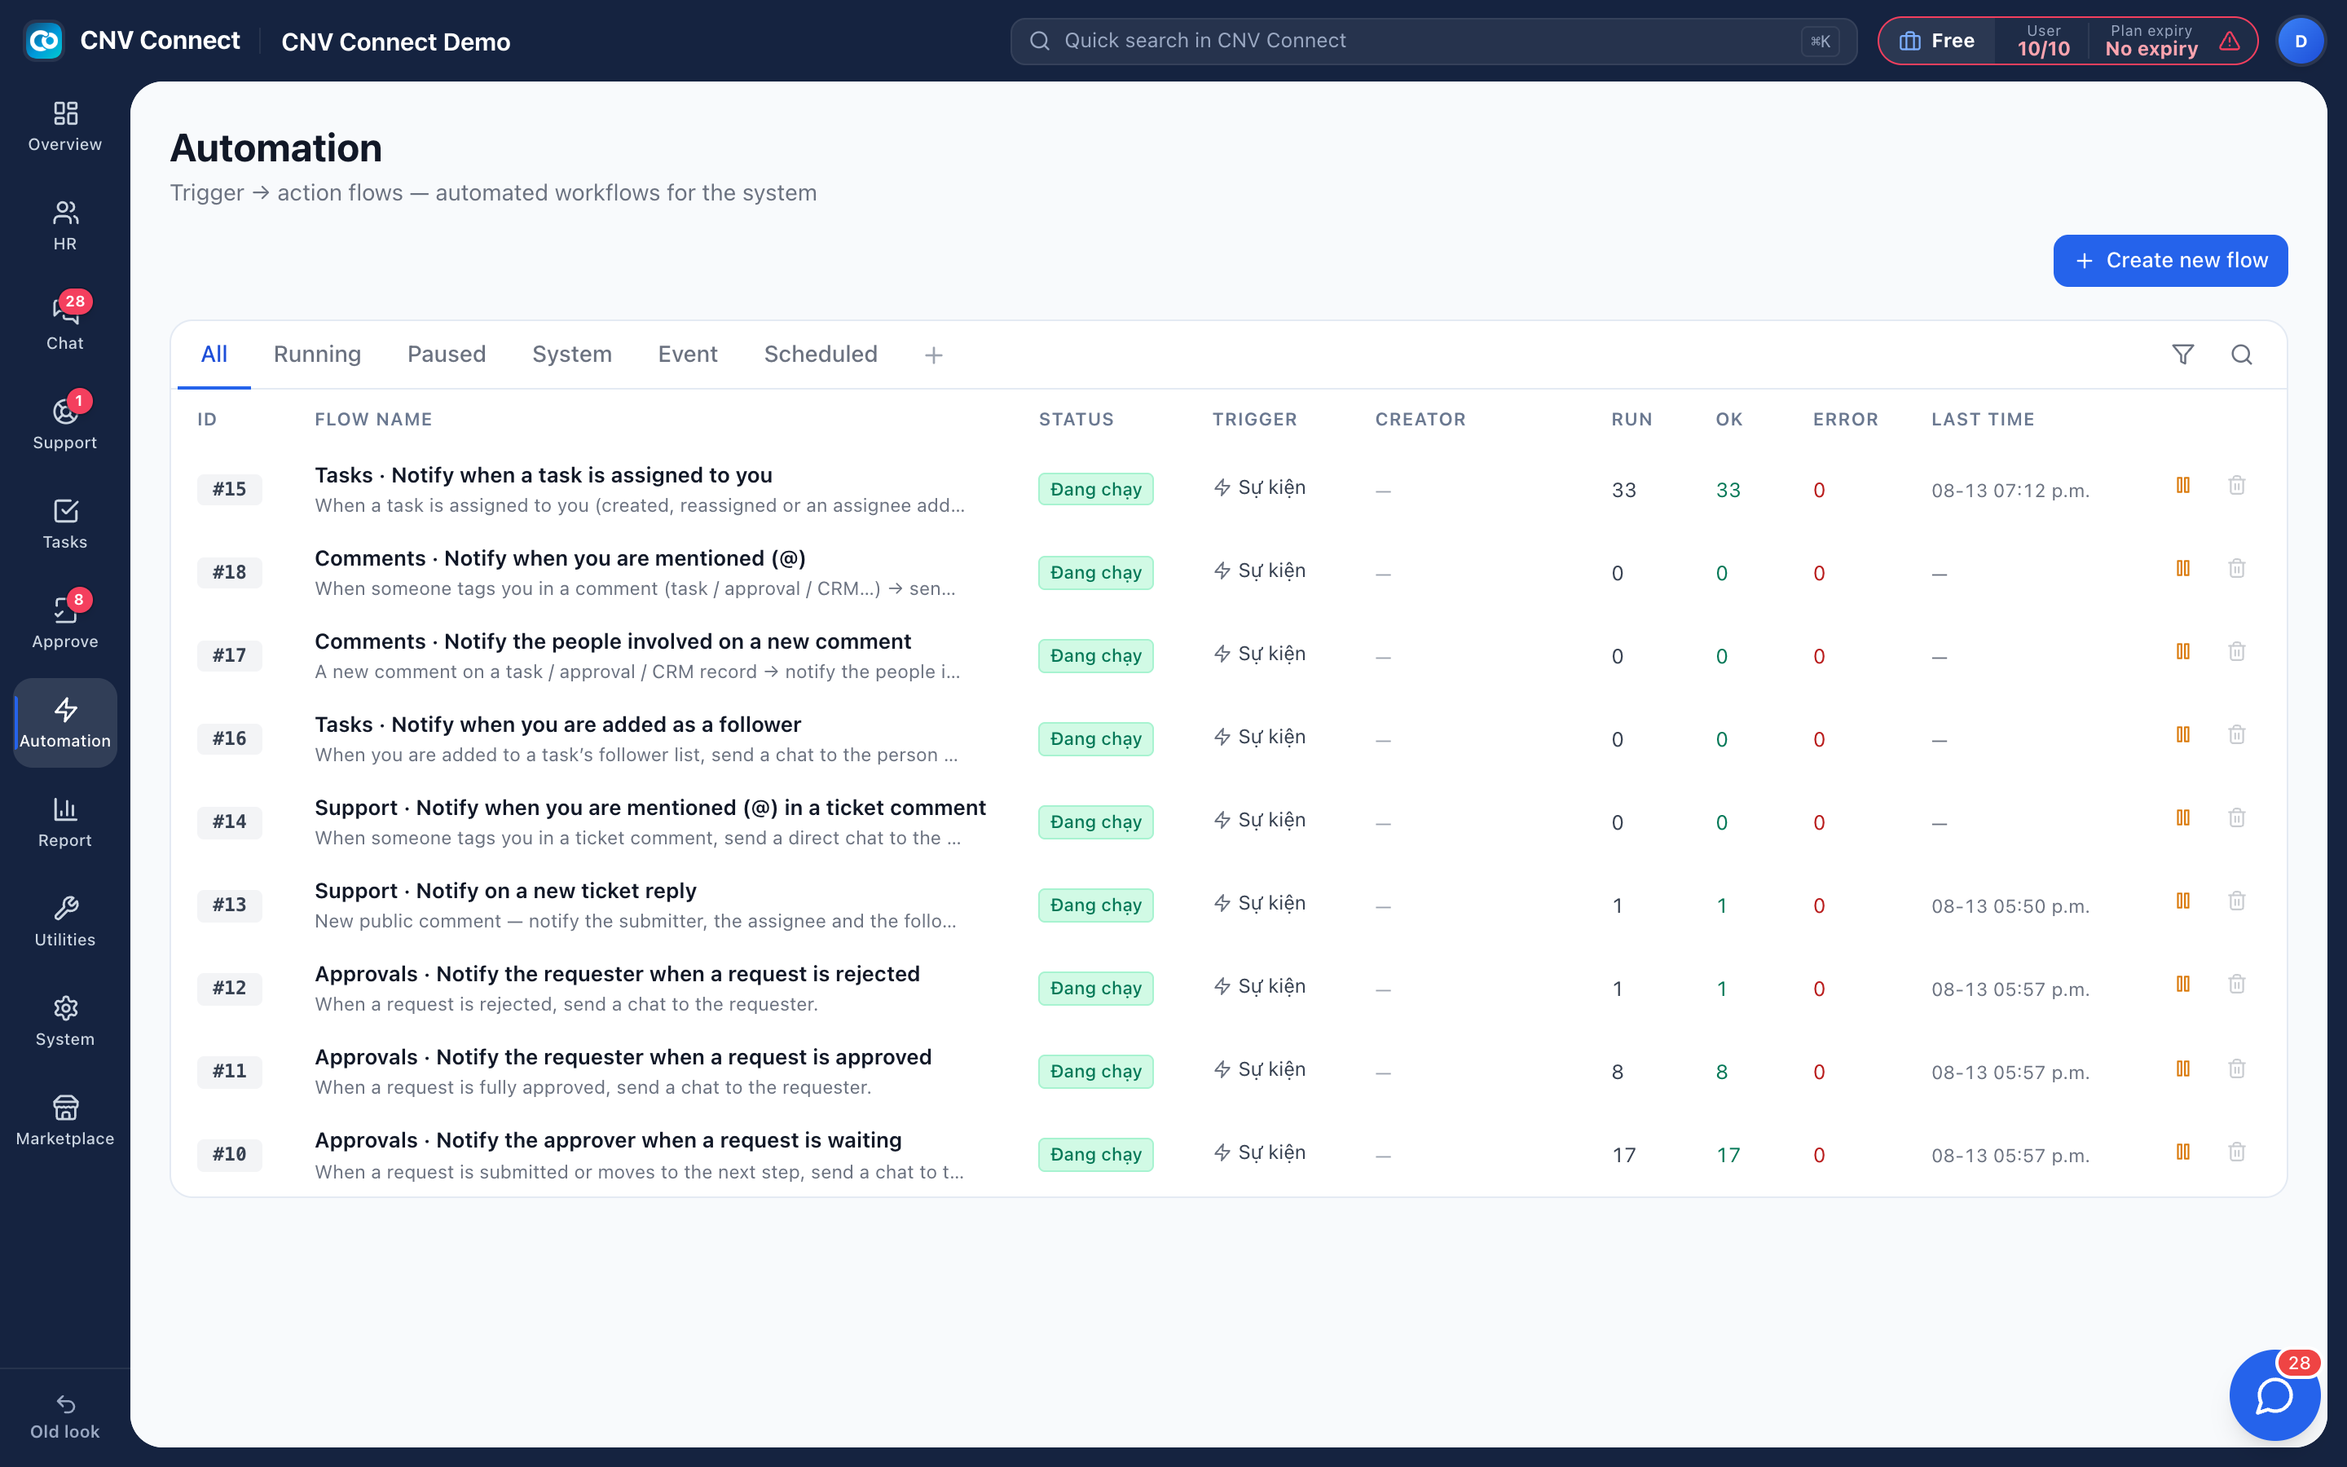
Task: Switch to the Running tab
Action: click(x=317, y=355)
